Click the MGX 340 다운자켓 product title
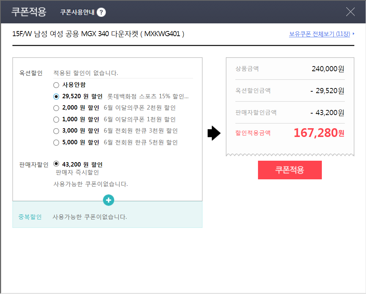The image size is (366, 294). click(98, 34)
